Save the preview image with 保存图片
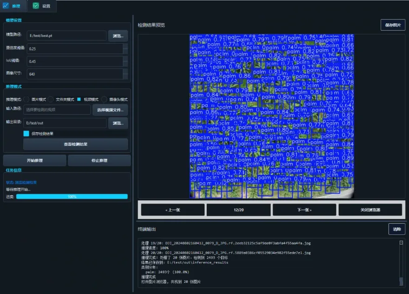 coord(393,25)
